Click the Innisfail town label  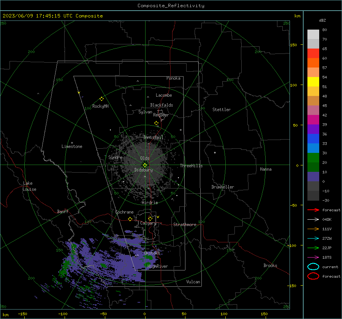(153, 137)
